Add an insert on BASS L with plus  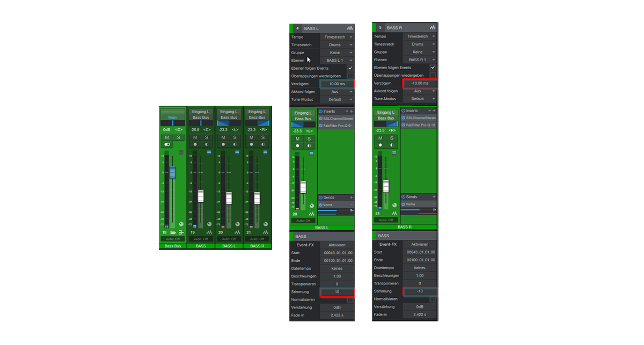point(352,111)
